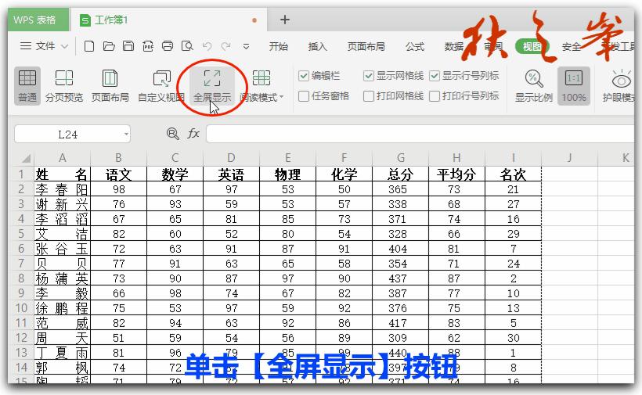Click header cell 语文
The height and width of the screenshot is (395, 642).
pos(118,174)
